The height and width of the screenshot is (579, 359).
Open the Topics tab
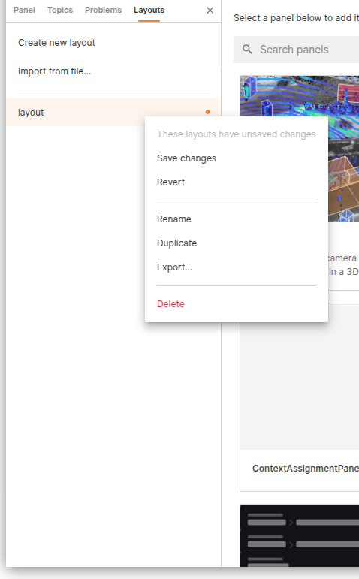tap(60, 10)
